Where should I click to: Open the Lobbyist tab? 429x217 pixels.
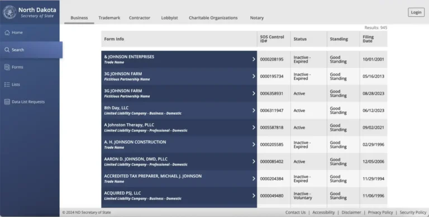coord(169,18)
